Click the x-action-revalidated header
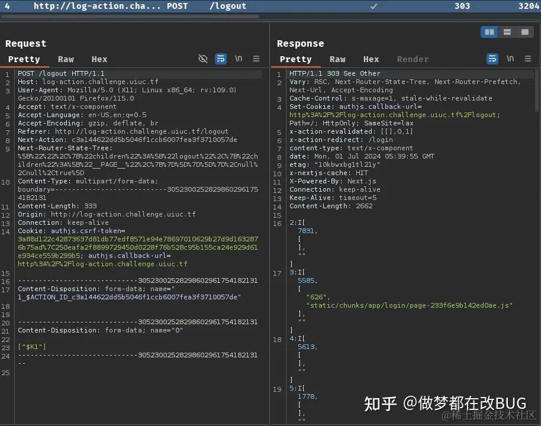The width and height of the screenshot is (541, 426). [x=351, y=131]
